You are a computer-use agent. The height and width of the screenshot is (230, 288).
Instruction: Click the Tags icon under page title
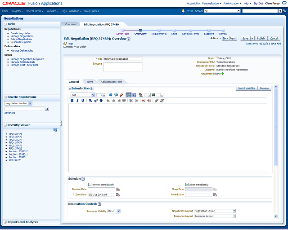65,44
